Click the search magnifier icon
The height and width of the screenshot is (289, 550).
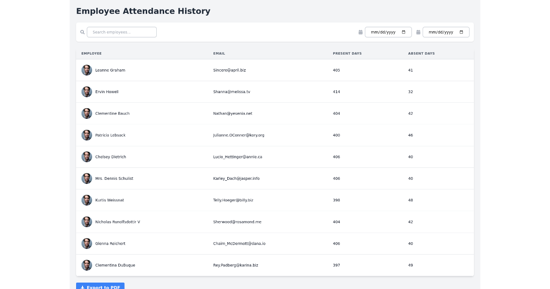[82, 32]
